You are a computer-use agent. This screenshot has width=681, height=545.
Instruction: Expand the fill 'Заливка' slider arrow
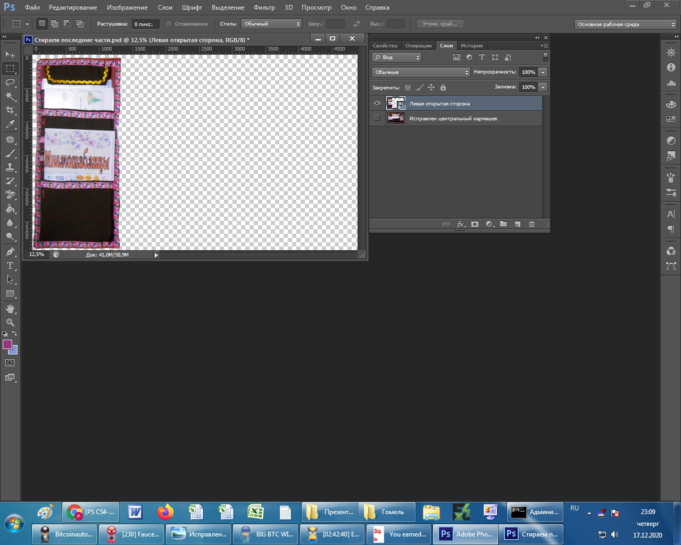[543, 87]
